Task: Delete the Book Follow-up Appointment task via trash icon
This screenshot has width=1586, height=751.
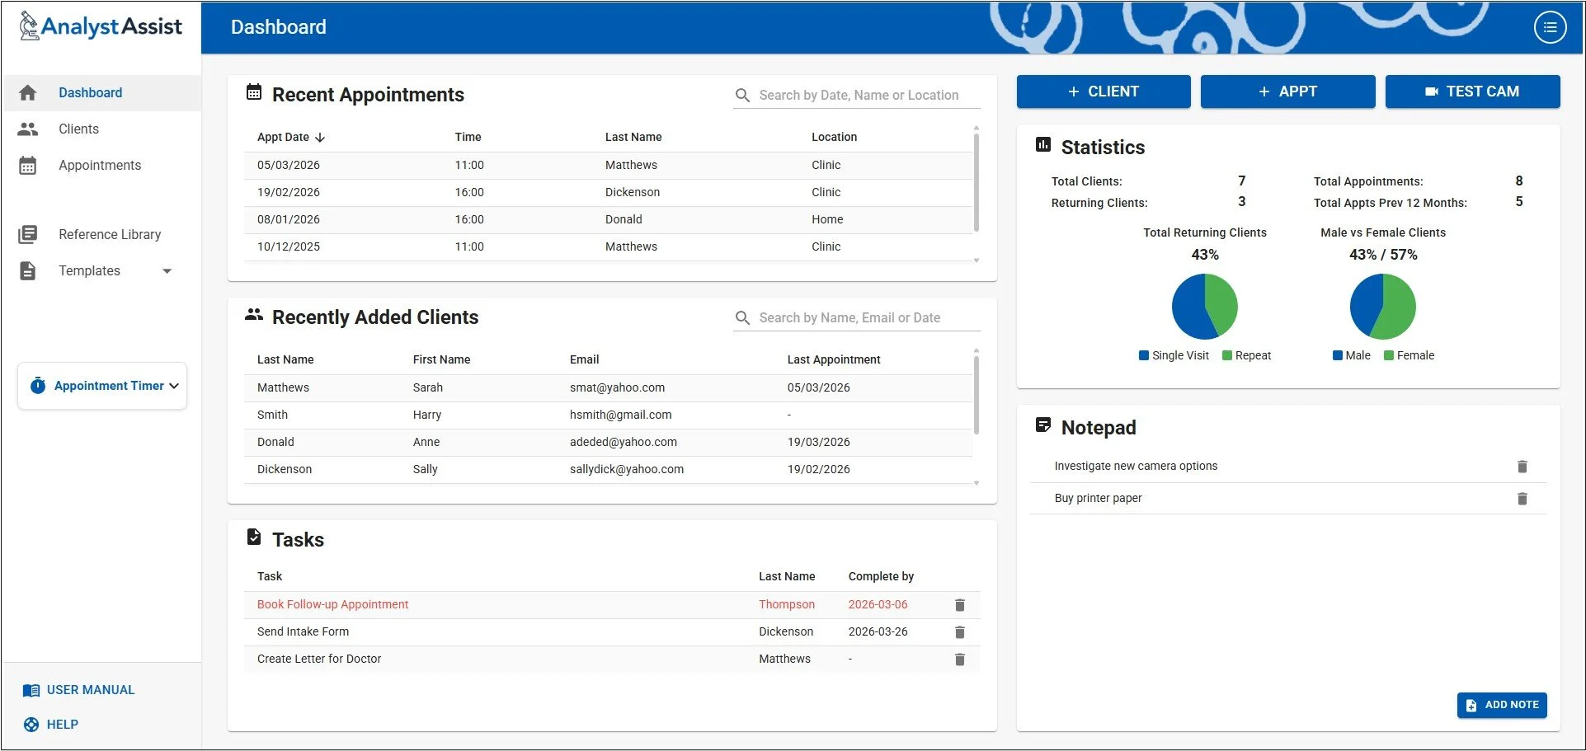Action: (x=959, y=604)
